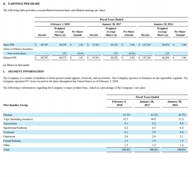Select the 'Casual bottoms' row label
This screenshot has width=195, height=177.
pyautogui.click(x=12, y=141)
